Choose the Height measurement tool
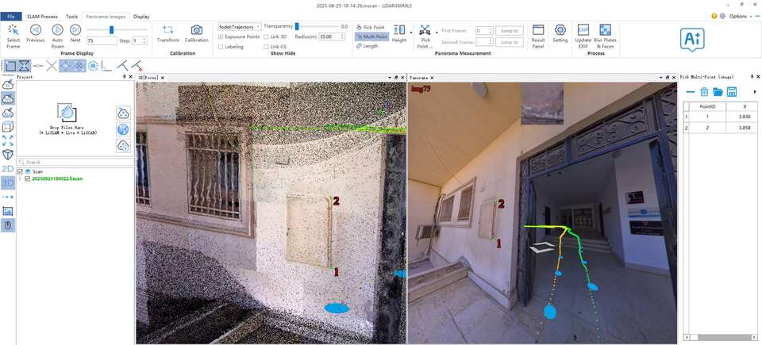Image resolution: width=762 pixels, height=345 pixels. coord(399,33)
